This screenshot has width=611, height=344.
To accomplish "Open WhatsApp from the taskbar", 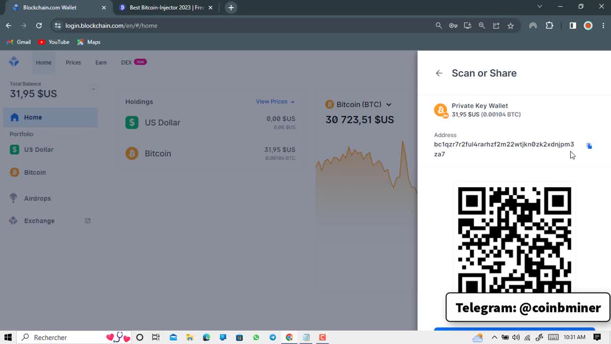I will pos(256,337).
